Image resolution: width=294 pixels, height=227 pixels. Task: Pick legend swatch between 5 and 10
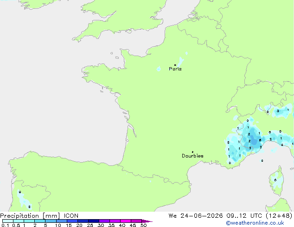click(x=51, y=221)
